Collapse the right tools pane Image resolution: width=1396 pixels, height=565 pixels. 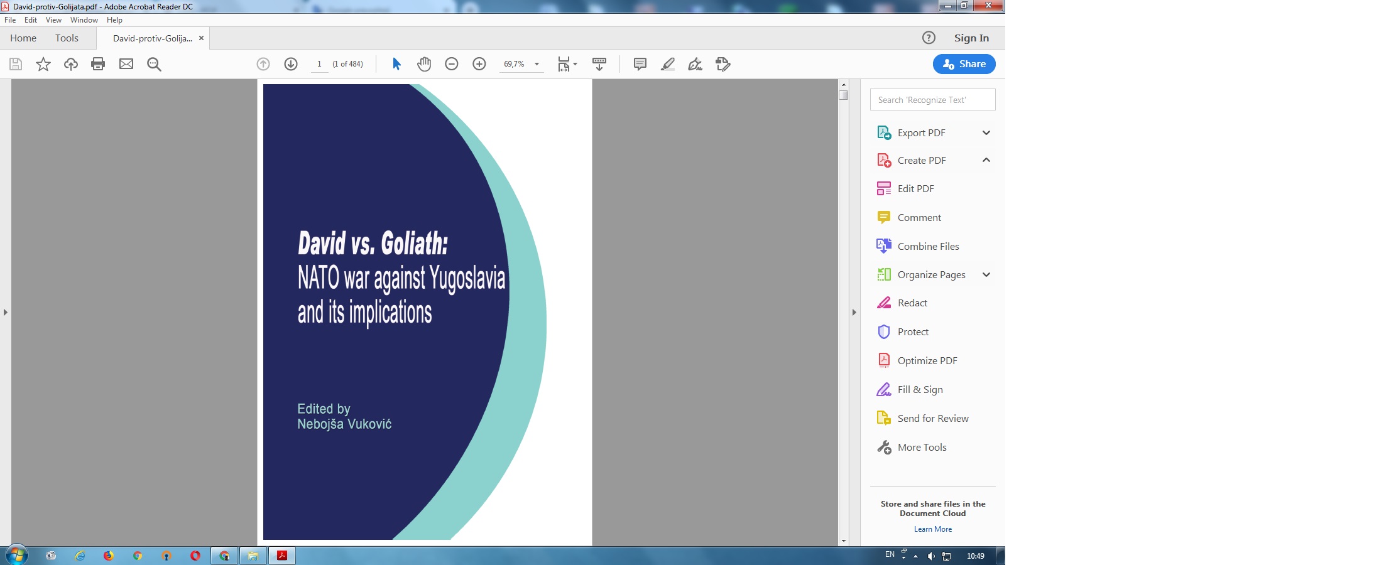tap(854, 312)
